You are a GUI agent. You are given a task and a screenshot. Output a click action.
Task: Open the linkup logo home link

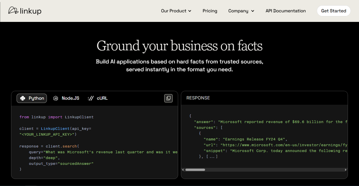pyautogui.click(x=25, y=11)
